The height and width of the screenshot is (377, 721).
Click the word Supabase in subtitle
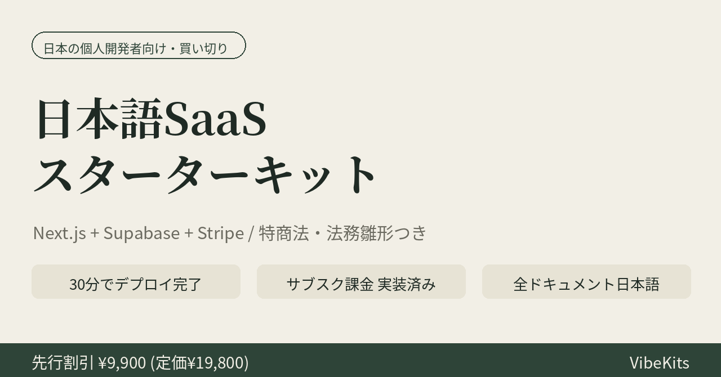point(141,233)
